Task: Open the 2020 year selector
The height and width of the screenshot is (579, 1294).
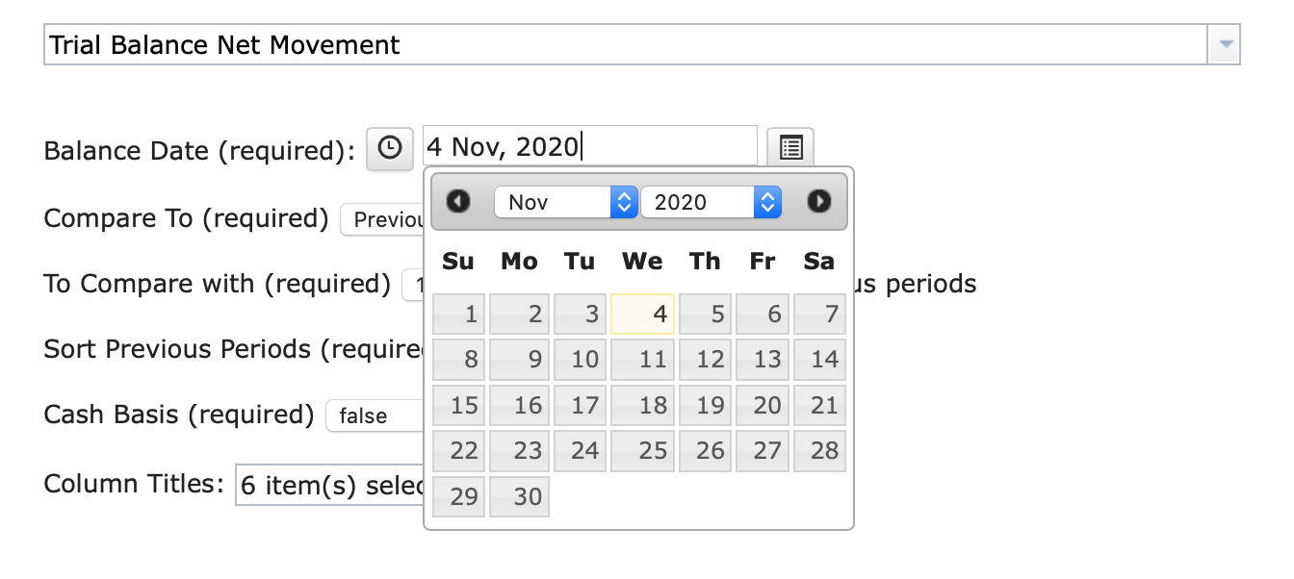Action: pyautogui.click(x=711, y=202)
